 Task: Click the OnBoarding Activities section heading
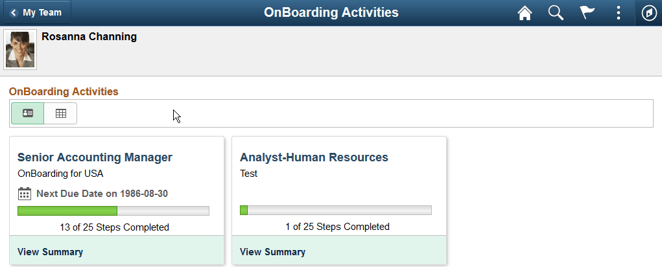(x=64, y=91)
